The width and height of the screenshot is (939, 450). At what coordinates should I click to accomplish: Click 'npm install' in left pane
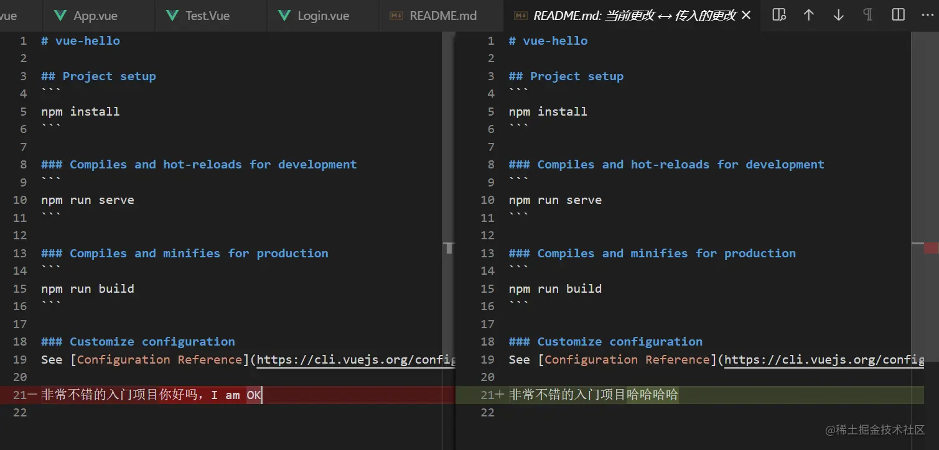coord(80,112)
